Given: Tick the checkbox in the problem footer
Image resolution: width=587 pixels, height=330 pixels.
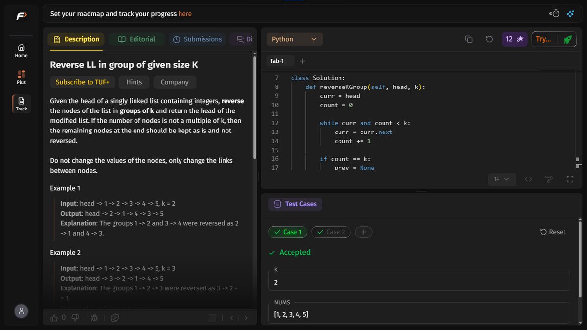Looking at the screenshot, I should [x=212, y=318].
